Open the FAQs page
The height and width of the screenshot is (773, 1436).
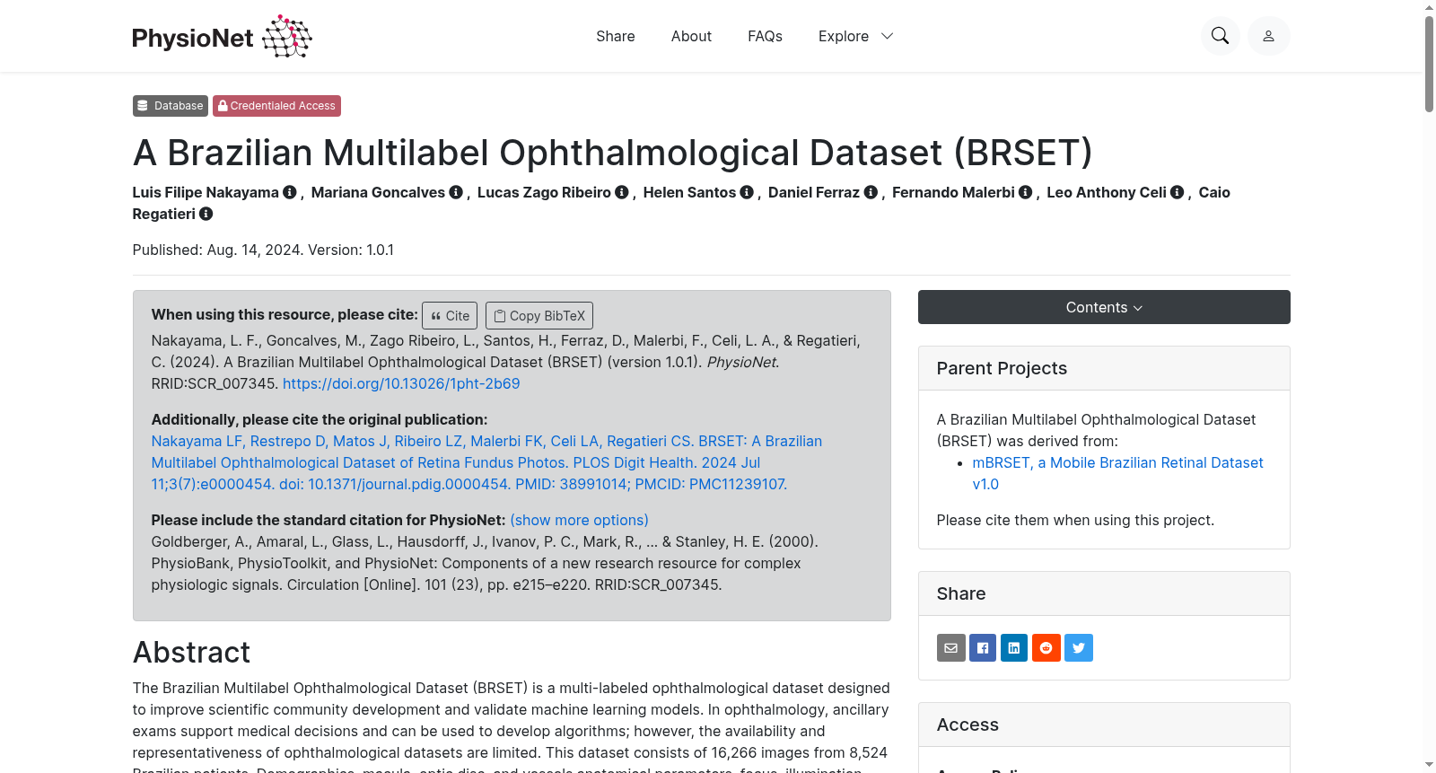point(765,36)
